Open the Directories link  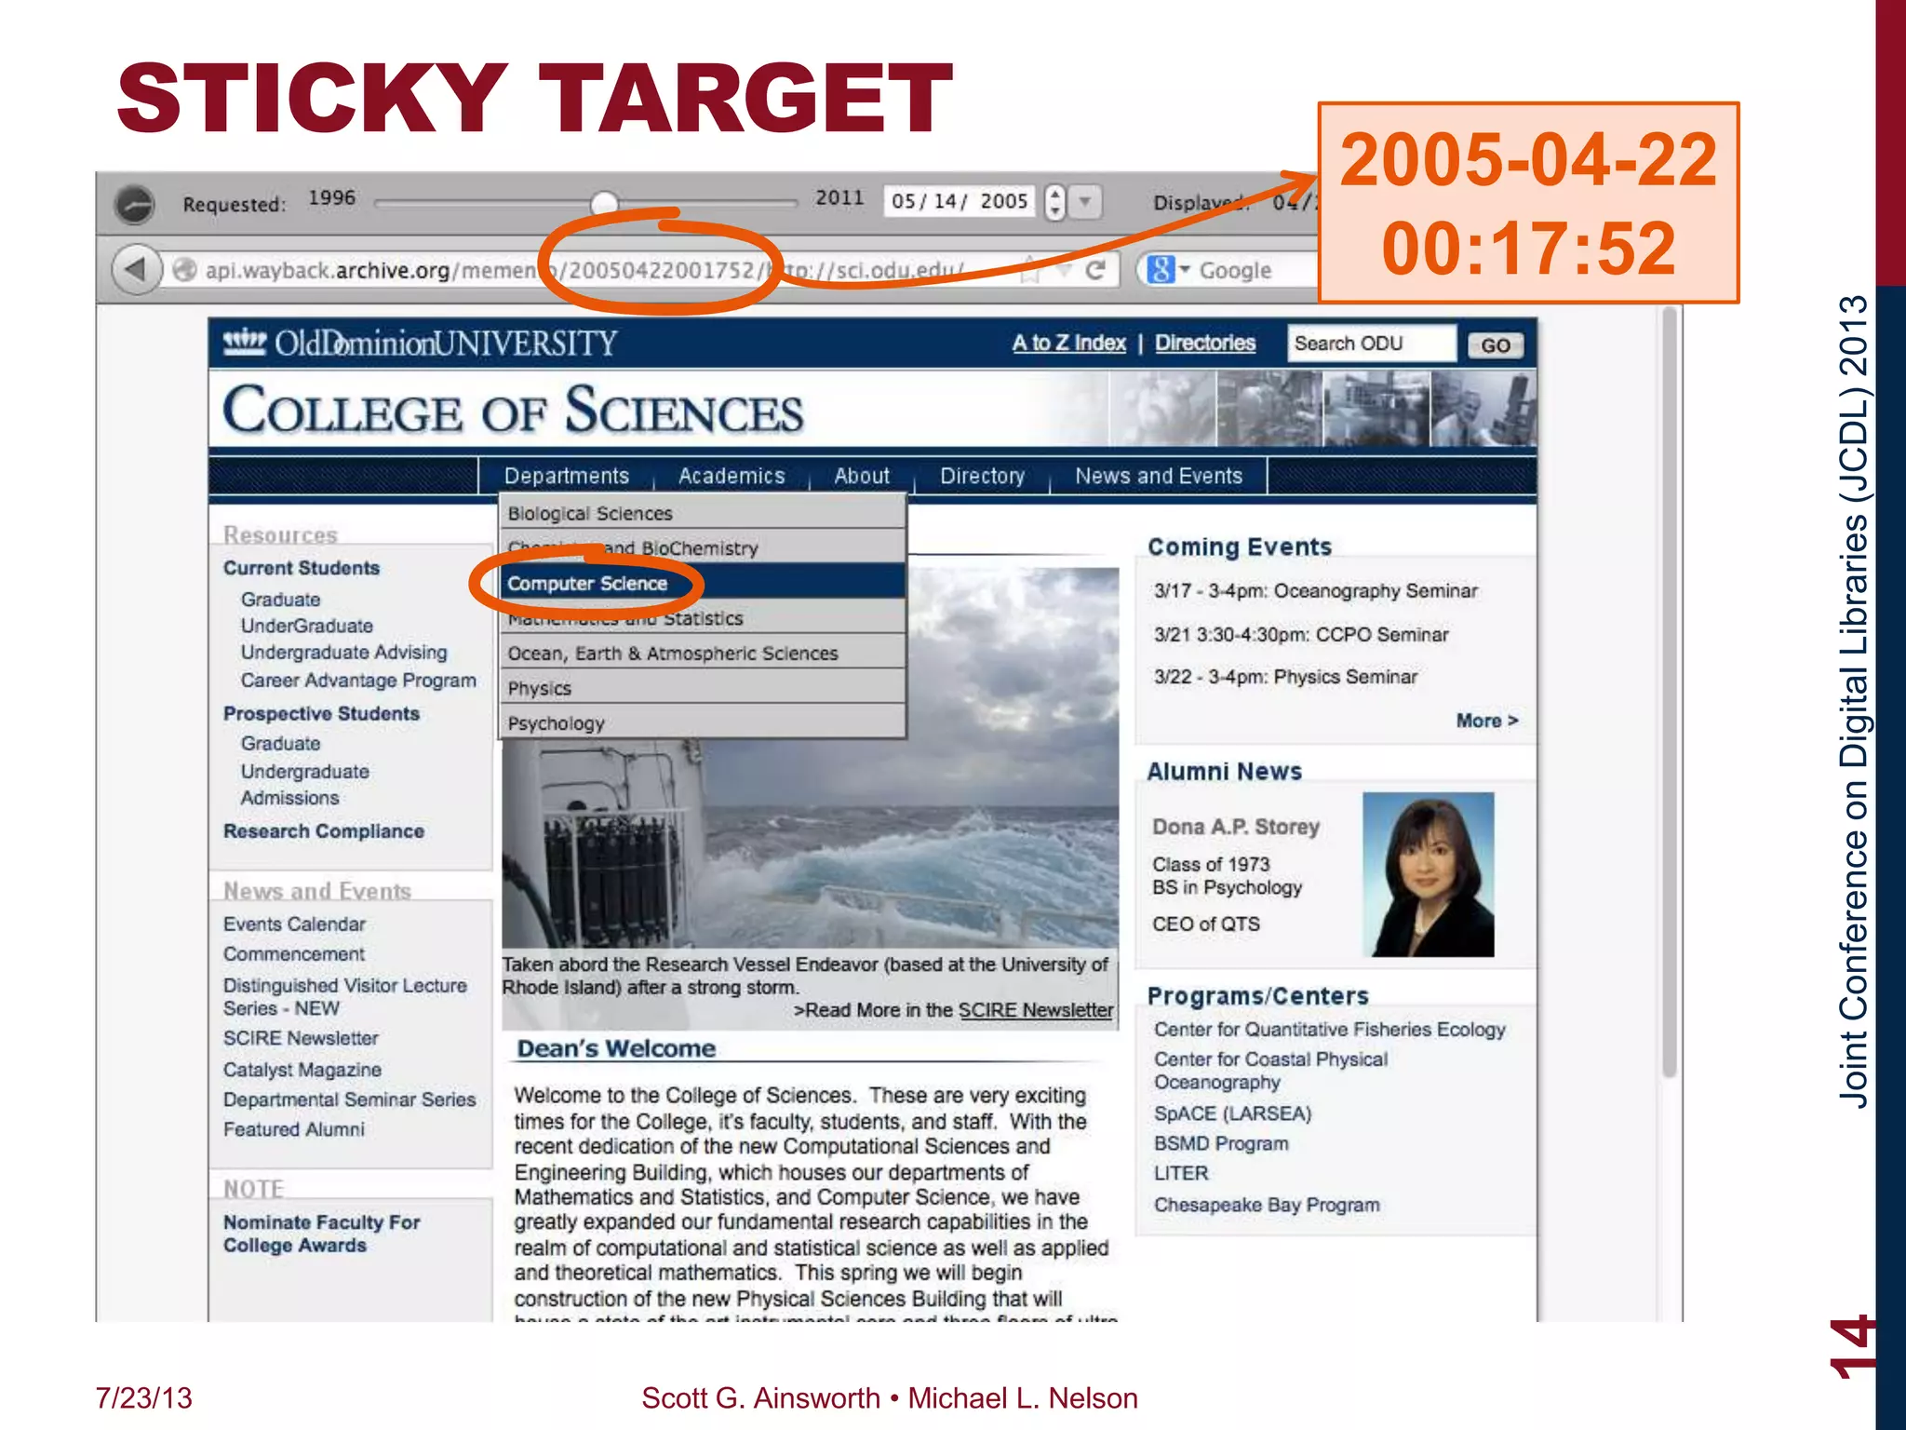[1205, 344]
